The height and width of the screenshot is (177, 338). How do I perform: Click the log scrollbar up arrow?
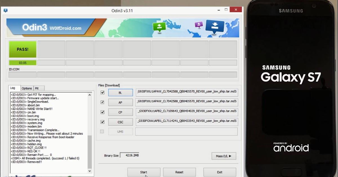pyautogui.click(x=90, y=95)
